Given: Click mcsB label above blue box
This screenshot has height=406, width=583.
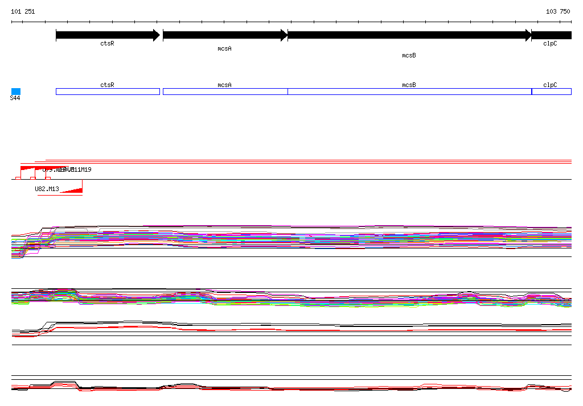Looking at the screenshot, I should (x=409, y=85).
